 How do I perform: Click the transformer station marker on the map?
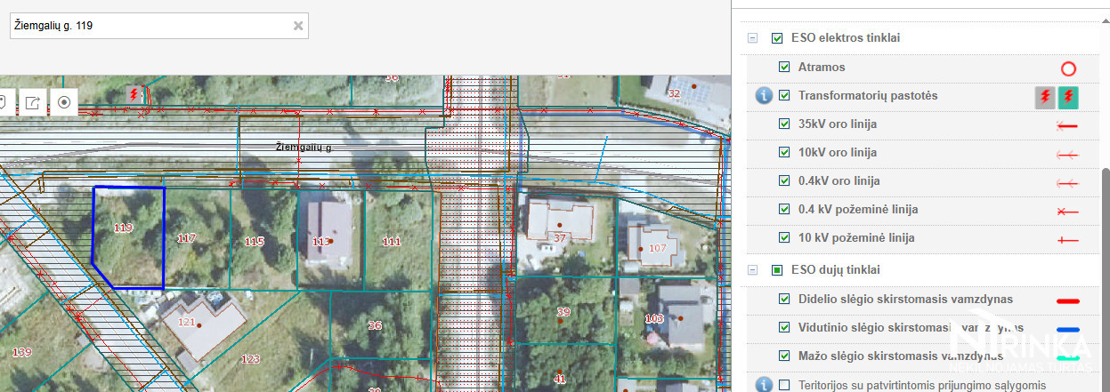[134, 93]
